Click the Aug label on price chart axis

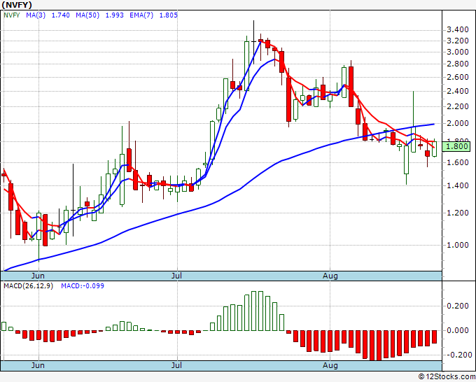330,276
